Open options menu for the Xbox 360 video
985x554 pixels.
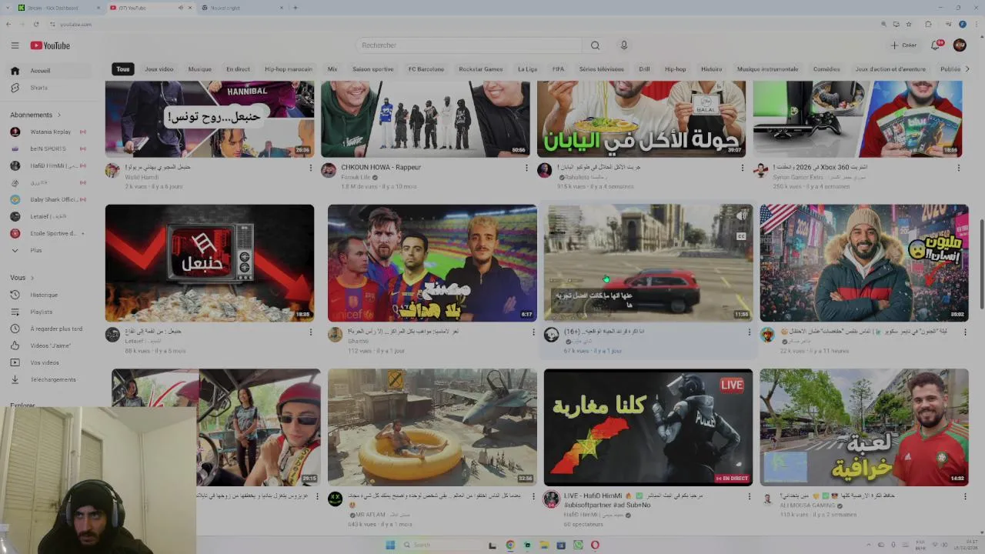tap(959, 168)
